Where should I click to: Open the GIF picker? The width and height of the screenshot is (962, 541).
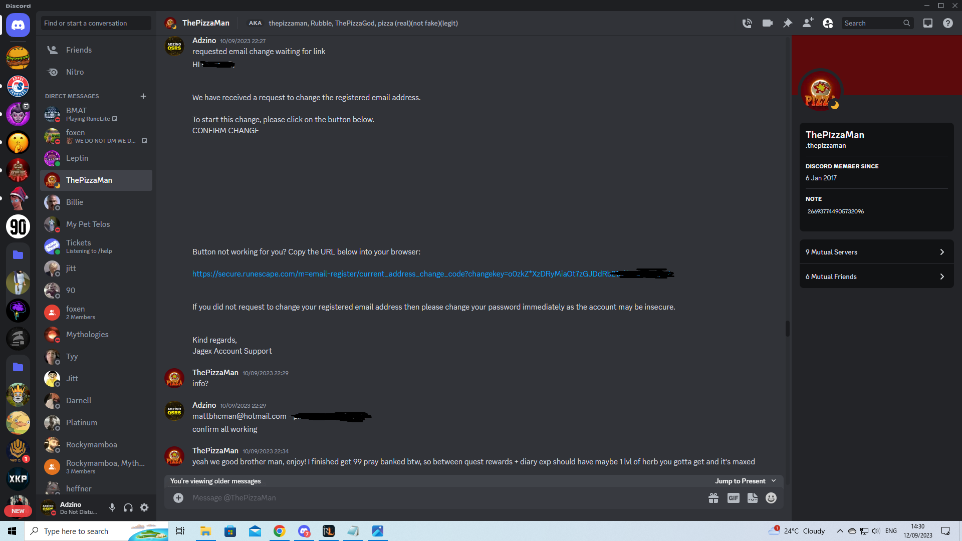734,498
